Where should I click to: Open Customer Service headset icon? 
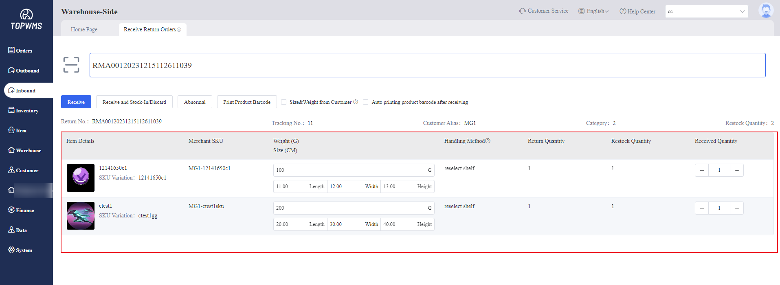pos(522,11)
